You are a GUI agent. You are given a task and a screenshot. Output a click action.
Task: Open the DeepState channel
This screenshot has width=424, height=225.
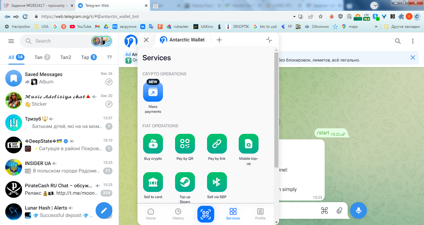coord(59,145)
